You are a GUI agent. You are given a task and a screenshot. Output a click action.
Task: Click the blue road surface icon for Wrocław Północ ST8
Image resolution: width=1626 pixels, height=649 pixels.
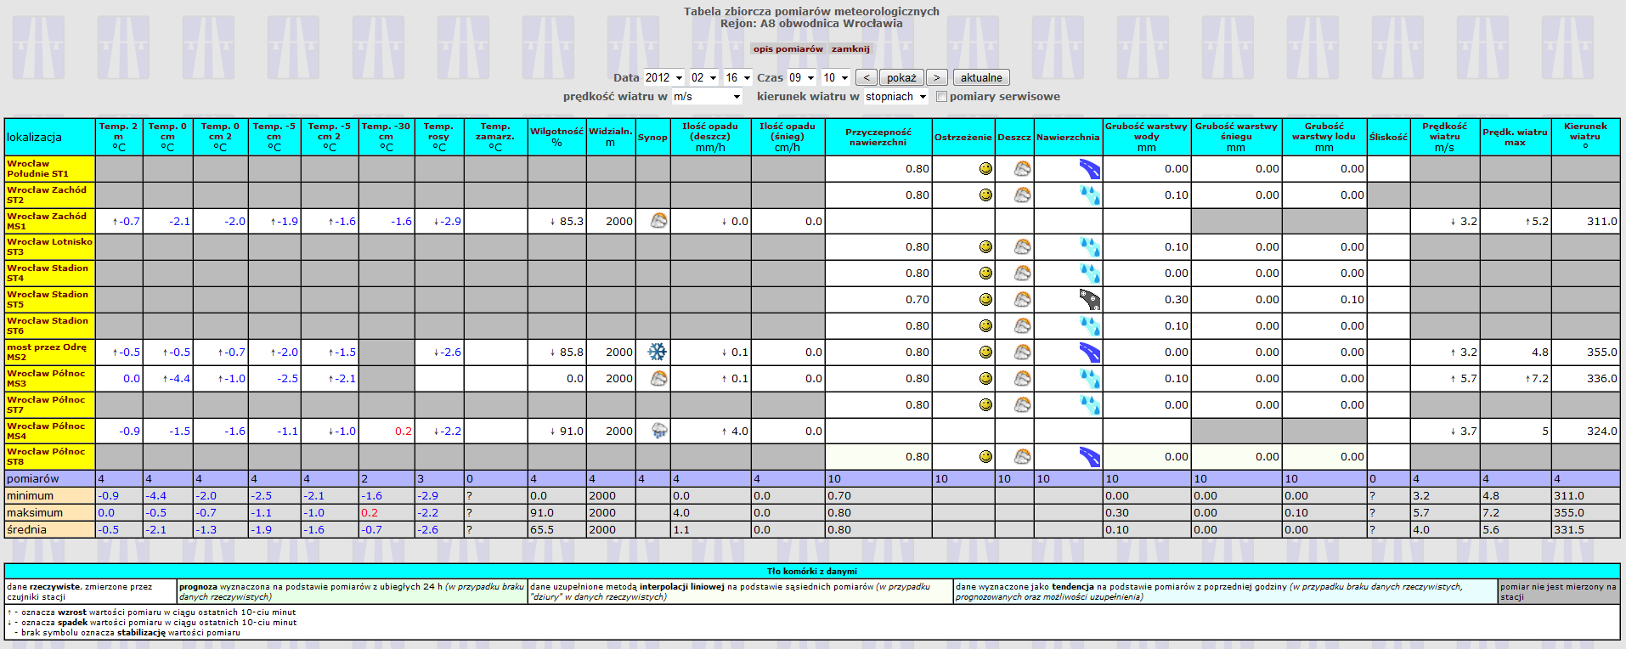click(x=1089, y=456)
